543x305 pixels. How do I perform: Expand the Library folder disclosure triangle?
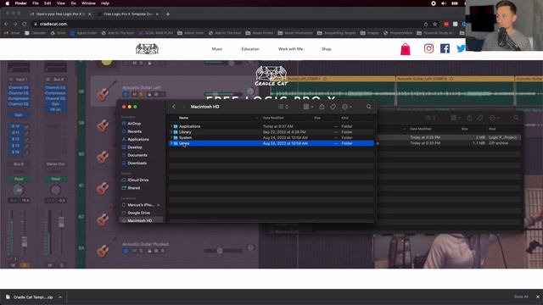coord(171,132)
